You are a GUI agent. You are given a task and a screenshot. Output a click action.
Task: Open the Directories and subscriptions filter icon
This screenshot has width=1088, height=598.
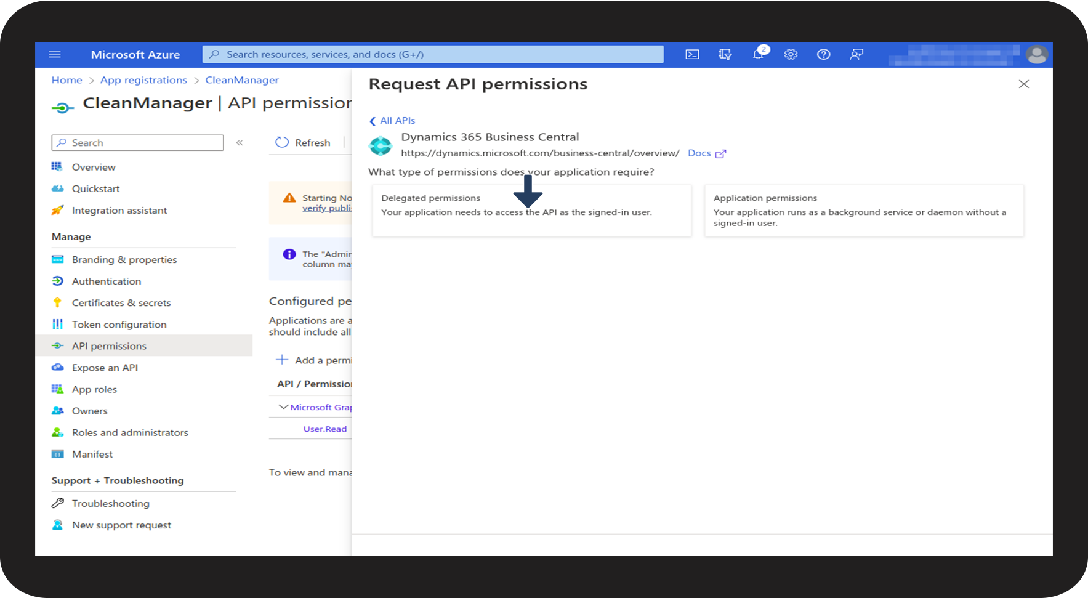click(725, 54)
